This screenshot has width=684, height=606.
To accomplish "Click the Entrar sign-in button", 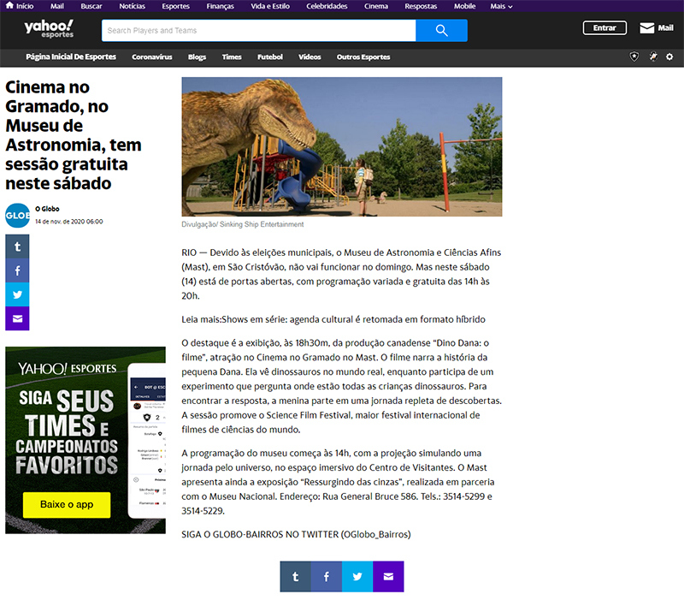I will [604, 28].
